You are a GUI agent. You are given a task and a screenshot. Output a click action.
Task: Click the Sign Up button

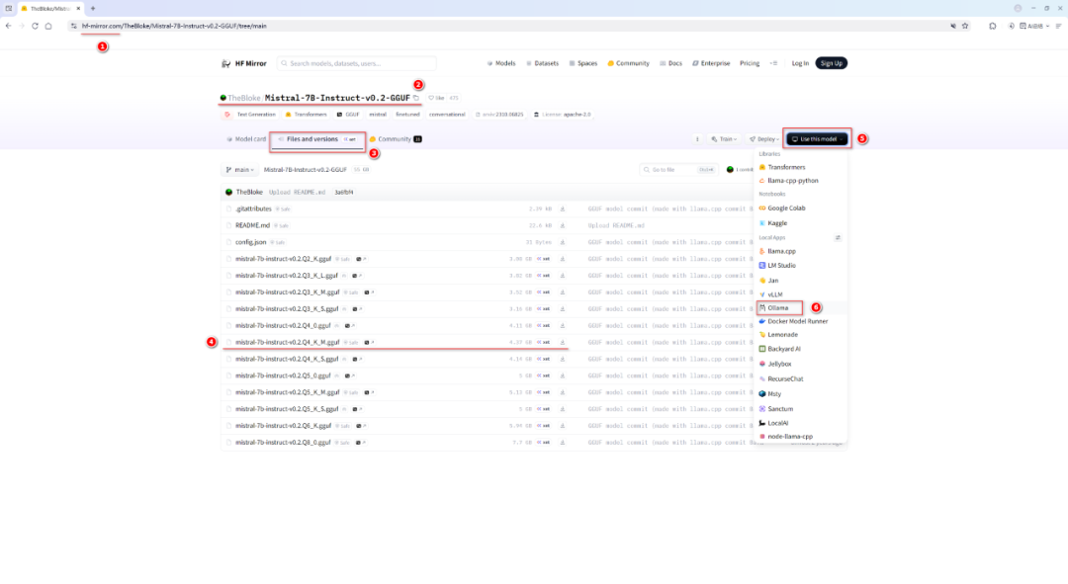pyautogui.click(x=832, y=63)
